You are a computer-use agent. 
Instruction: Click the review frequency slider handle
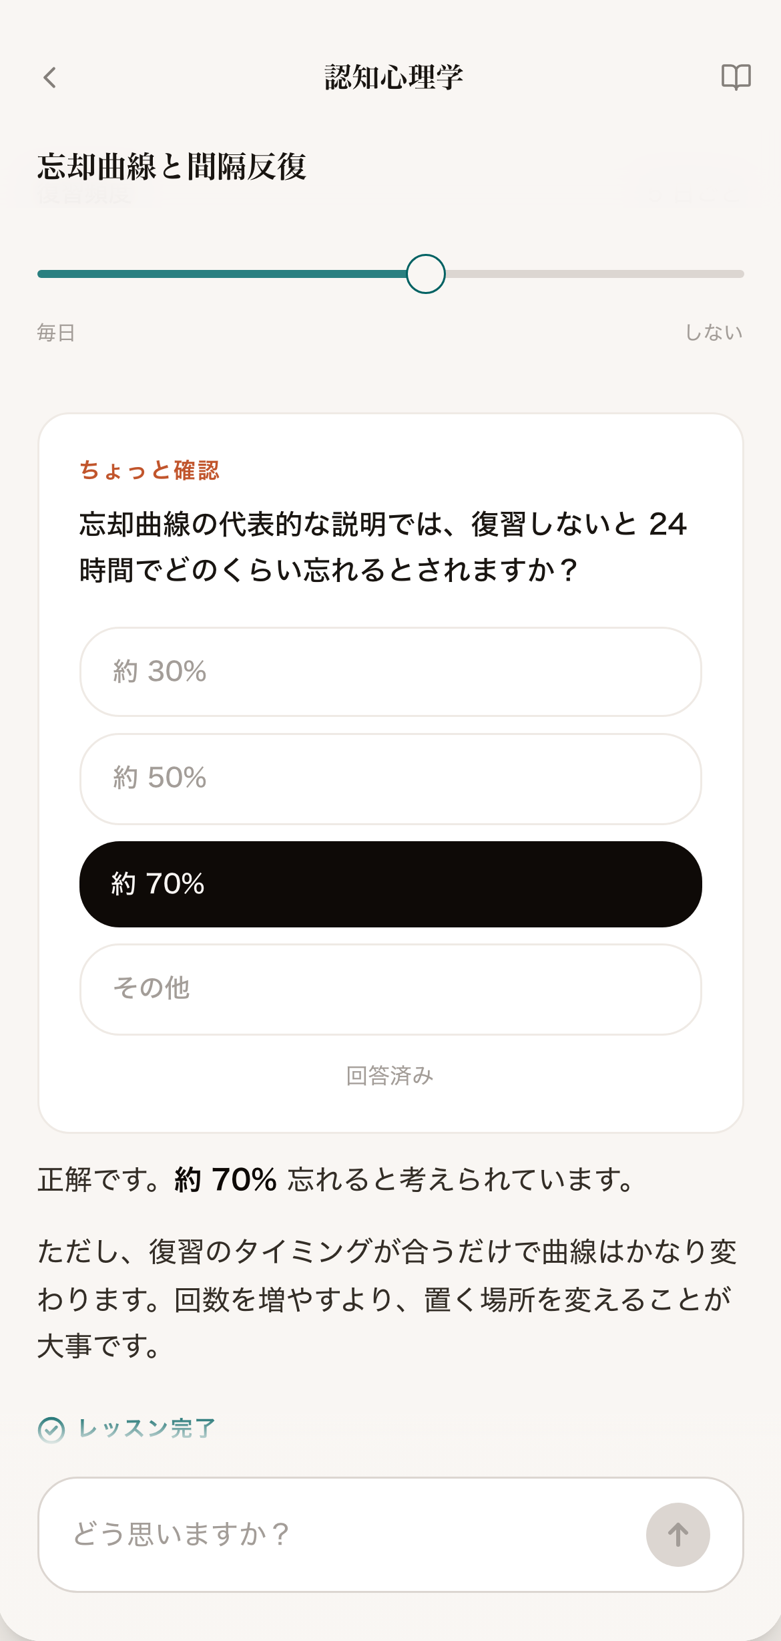(426, 274)
